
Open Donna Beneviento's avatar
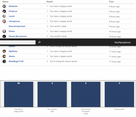(4, 36)
